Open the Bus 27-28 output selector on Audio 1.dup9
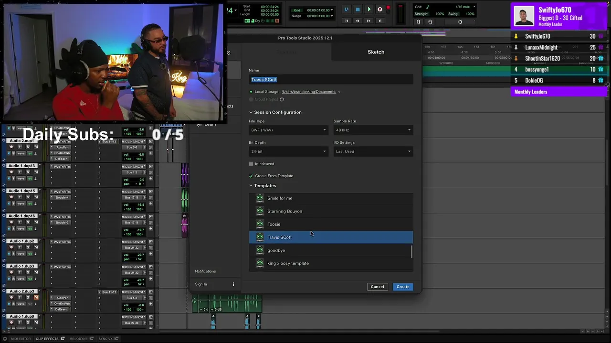Viewport: 611px width, 343px height. point(132,323)
